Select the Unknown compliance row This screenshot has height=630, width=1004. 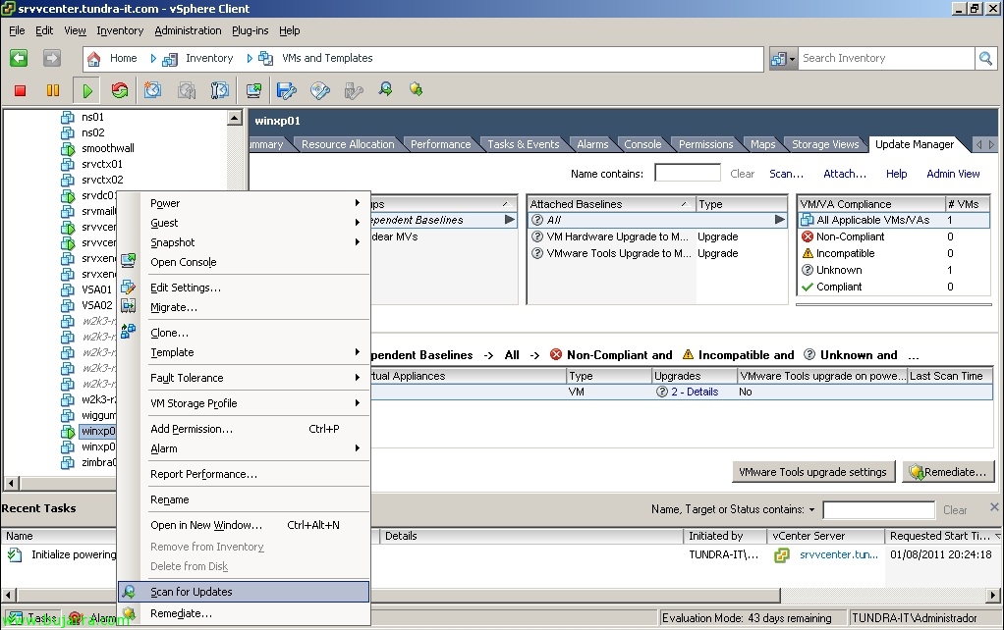pyautogui.click(x=893, y=270)
